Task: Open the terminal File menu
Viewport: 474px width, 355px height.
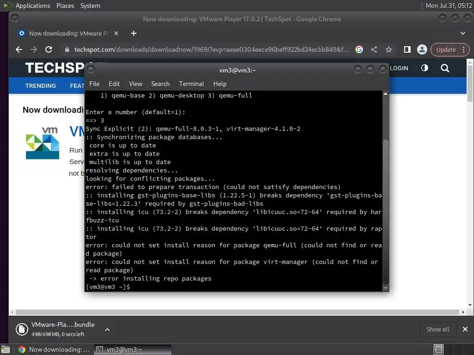Action: pyautogui.click(x=94, y=84)
